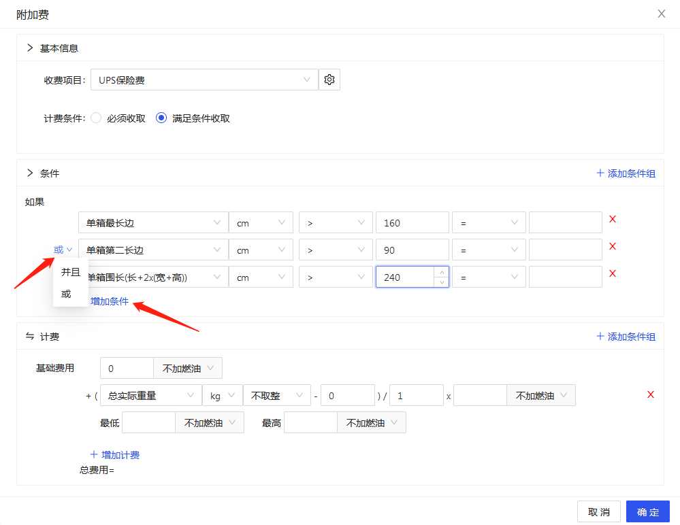The image size is (680, 525).
Task: Delete the 单箱最长边 condition row
Action: tap(613, 219)
